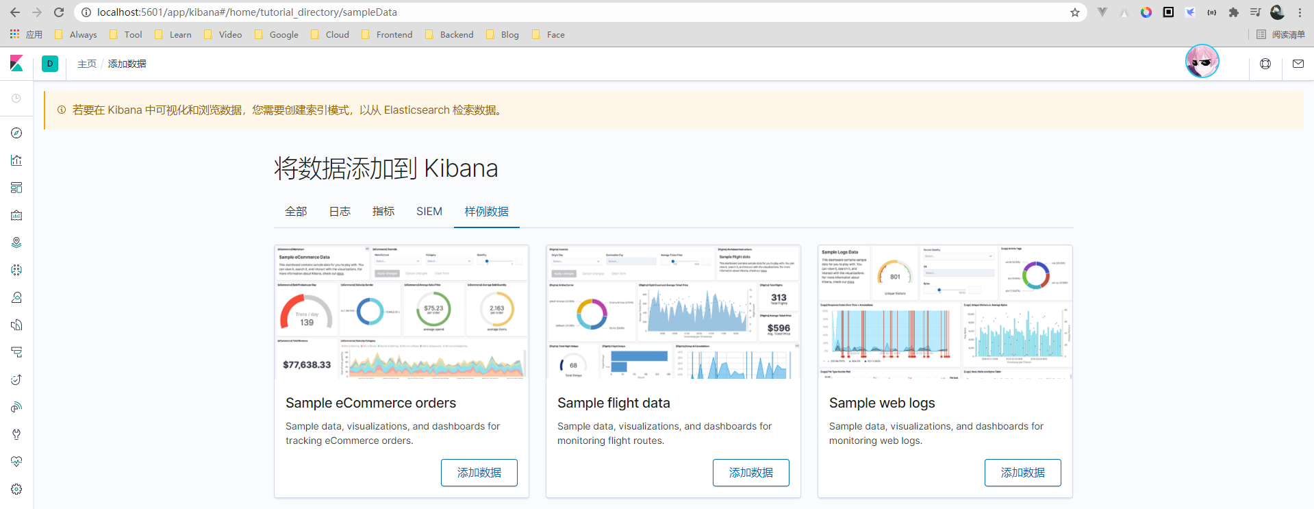
Task: Open Management gear icon in sidebar
Action: 16,489
